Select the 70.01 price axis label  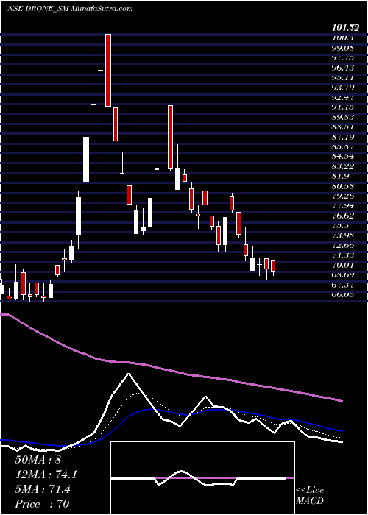coord(342,265)
